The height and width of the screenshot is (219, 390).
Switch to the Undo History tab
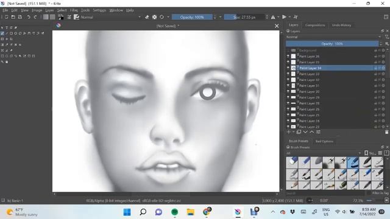tap(341, 25)
